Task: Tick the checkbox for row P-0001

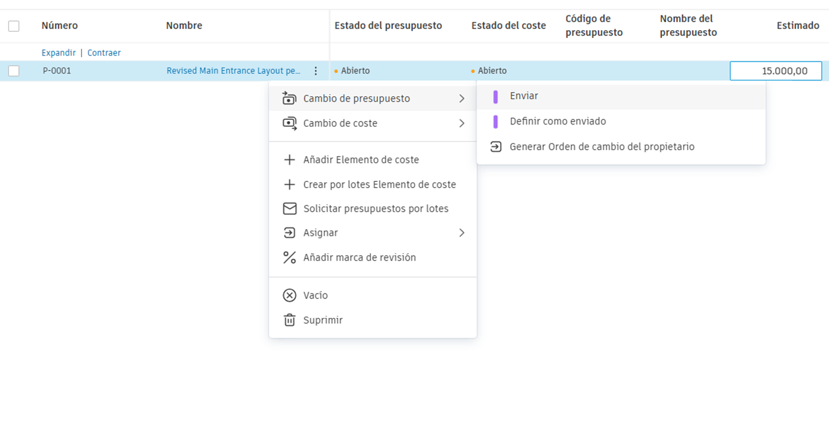Action: [x=14, y=70]
